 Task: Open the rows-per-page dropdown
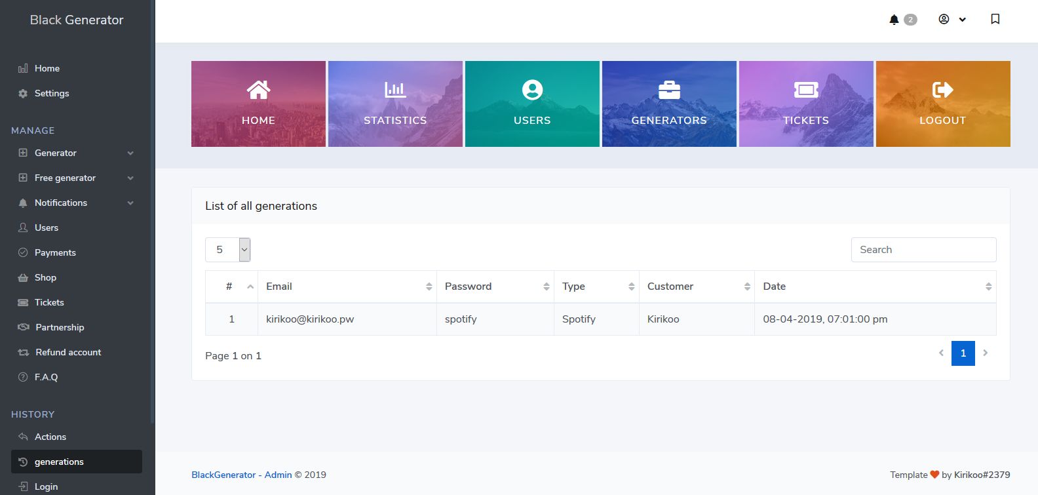coord(228,250)
